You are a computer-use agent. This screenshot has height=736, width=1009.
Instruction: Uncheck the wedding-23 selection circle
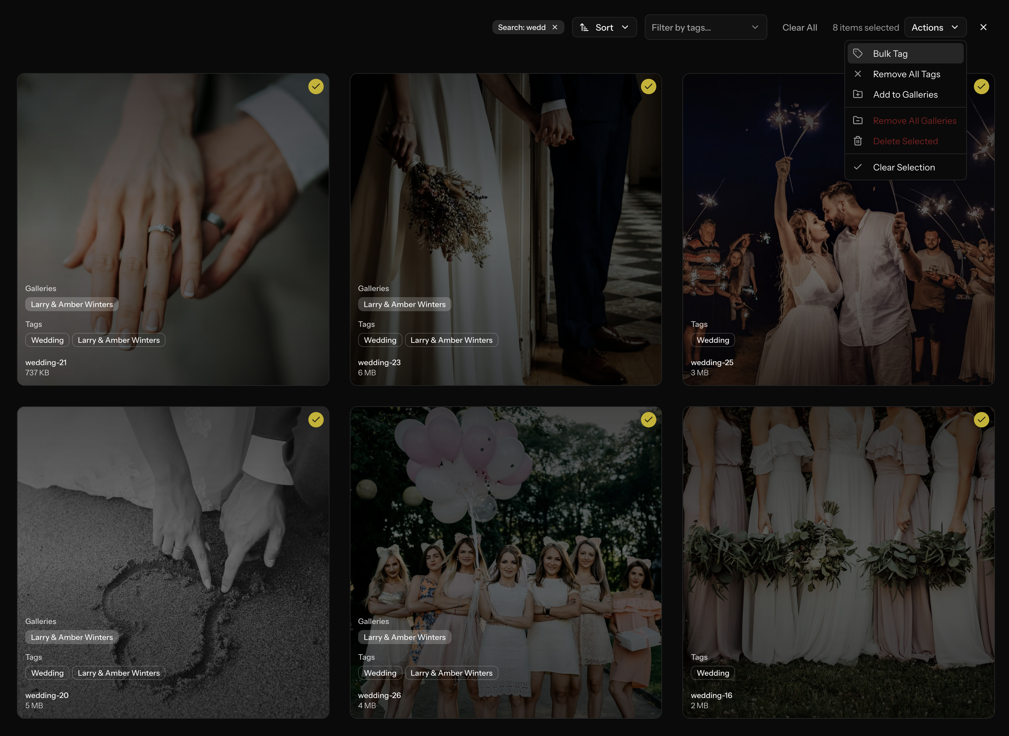click(649, 86)
